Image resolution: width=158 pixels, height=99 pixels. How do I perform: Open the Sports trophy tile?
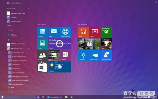pyautogui.click(x=106, y=44)
